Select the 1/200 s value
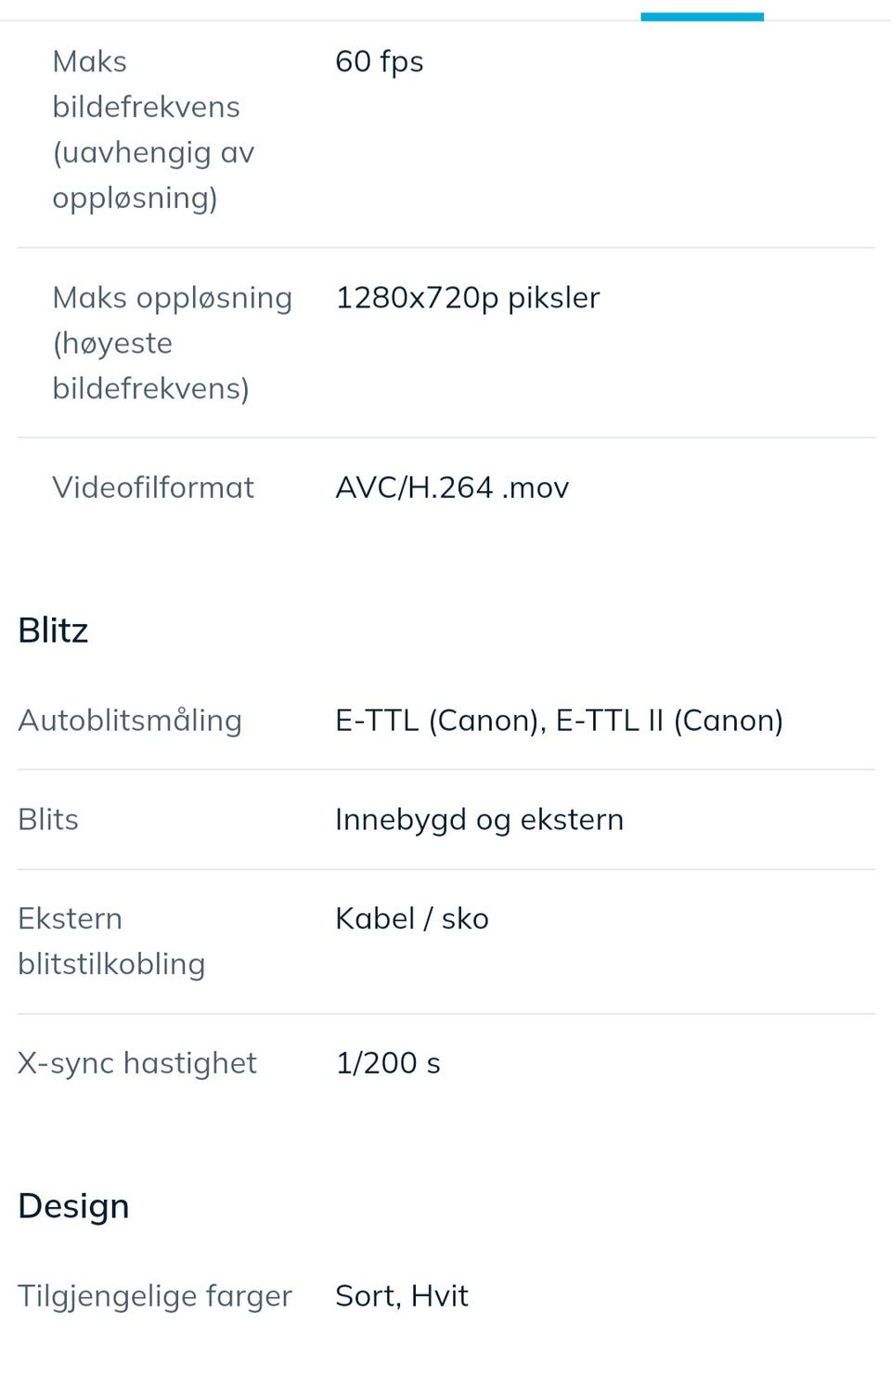The image size is (891, 1378). (x=387, y=1063)
